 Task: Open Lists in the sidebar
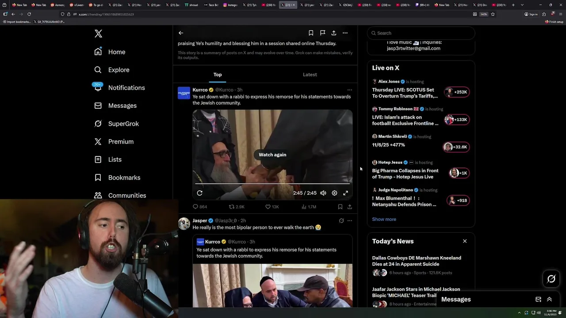pos(108,159)
